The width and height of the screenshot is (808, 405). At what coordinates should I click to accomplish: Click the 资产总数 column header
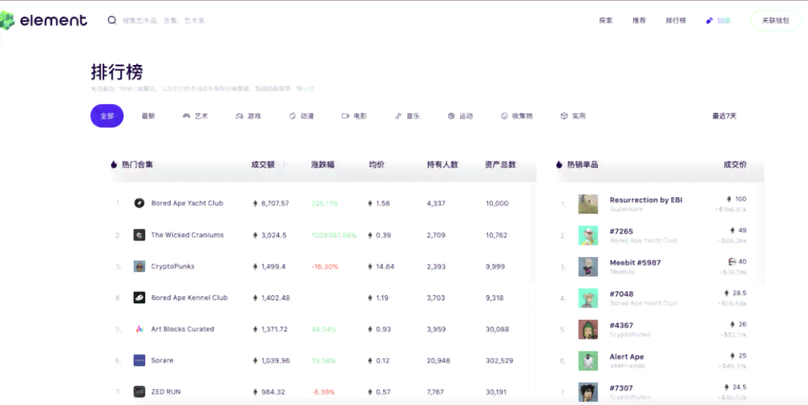click(501, 164)
